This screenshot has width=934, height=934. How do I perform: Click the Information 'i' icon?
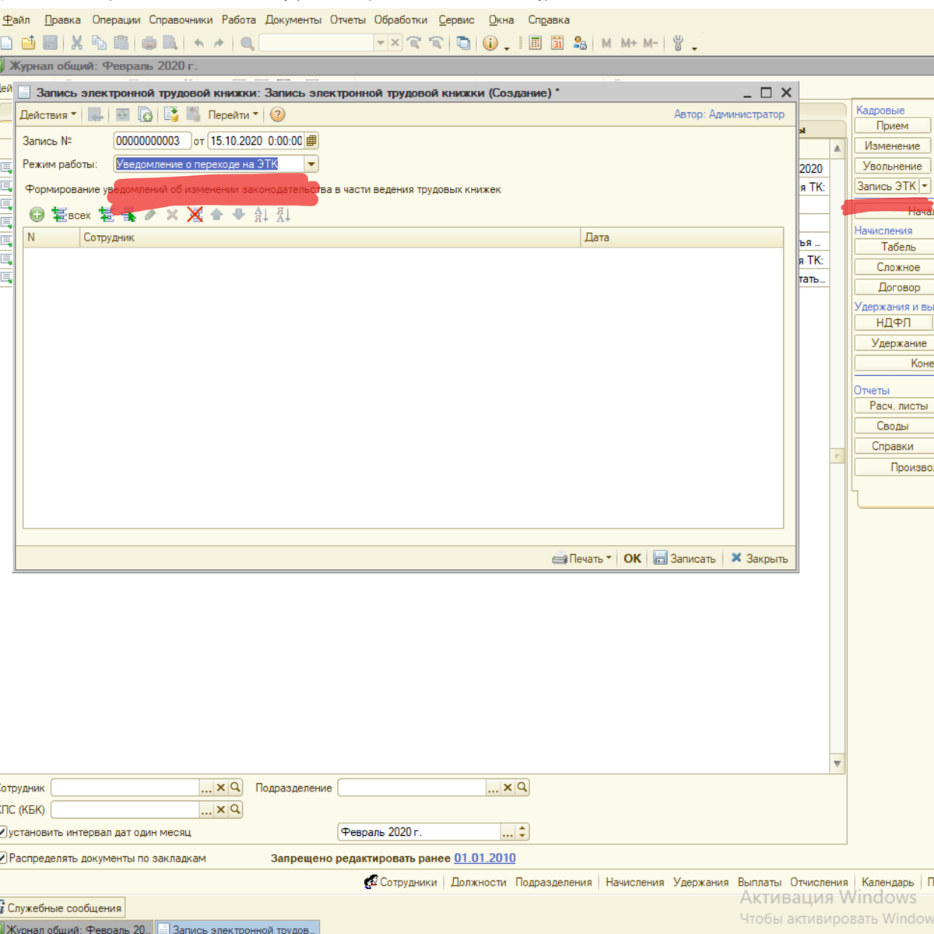pyautogui.click(x=490, y=44)
